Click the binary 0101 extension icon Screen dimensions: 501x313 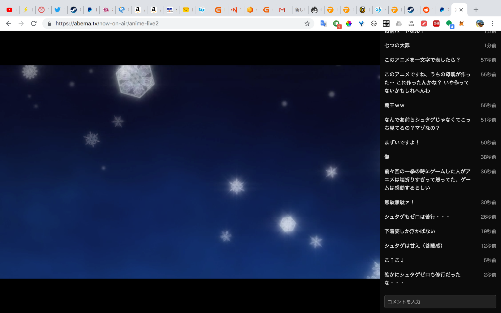tap(386, 24)
